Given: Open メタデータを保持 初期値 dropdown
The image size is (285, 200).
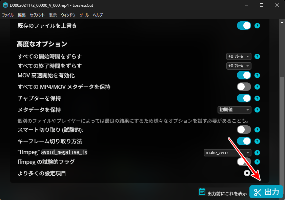Looking at the screenshot, I should coord(234,110).
